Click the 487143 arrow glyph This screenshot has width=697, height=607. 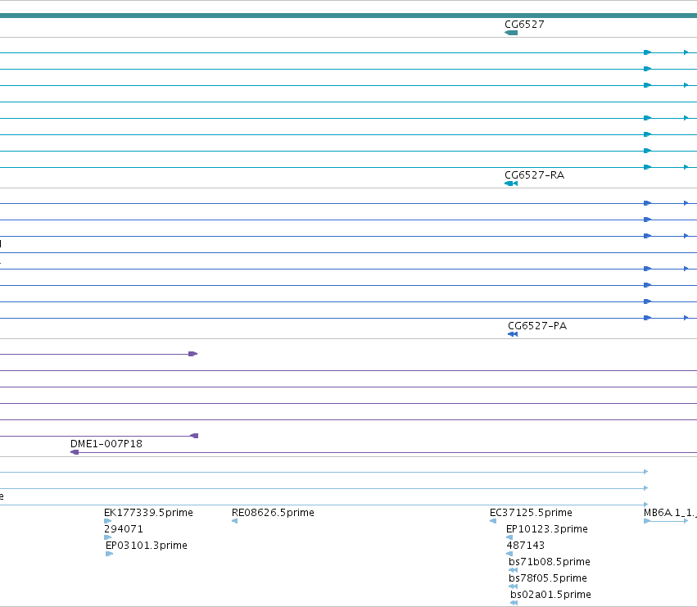(509, 554)
